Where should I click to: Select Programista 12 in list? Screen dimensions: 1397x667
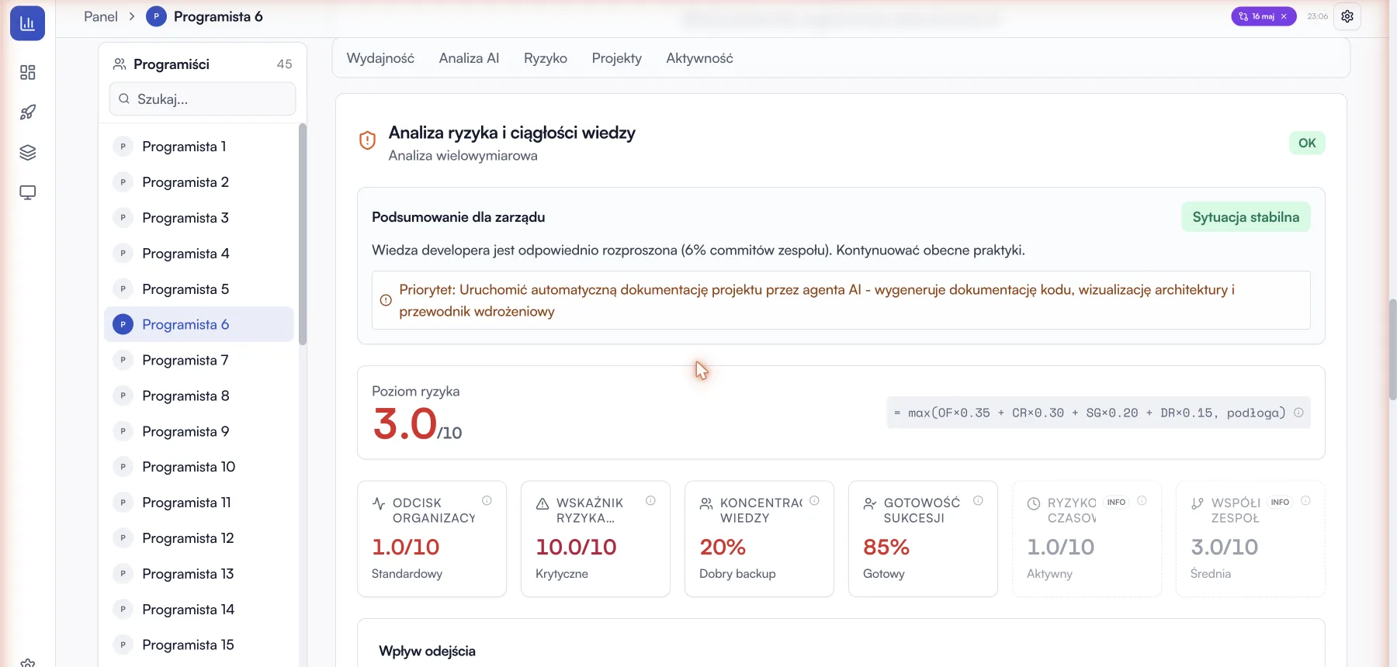coord(199,538)
